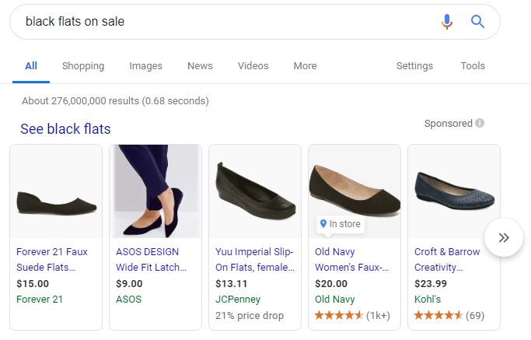
Task: Click the In store location badge
Action: 341,224
